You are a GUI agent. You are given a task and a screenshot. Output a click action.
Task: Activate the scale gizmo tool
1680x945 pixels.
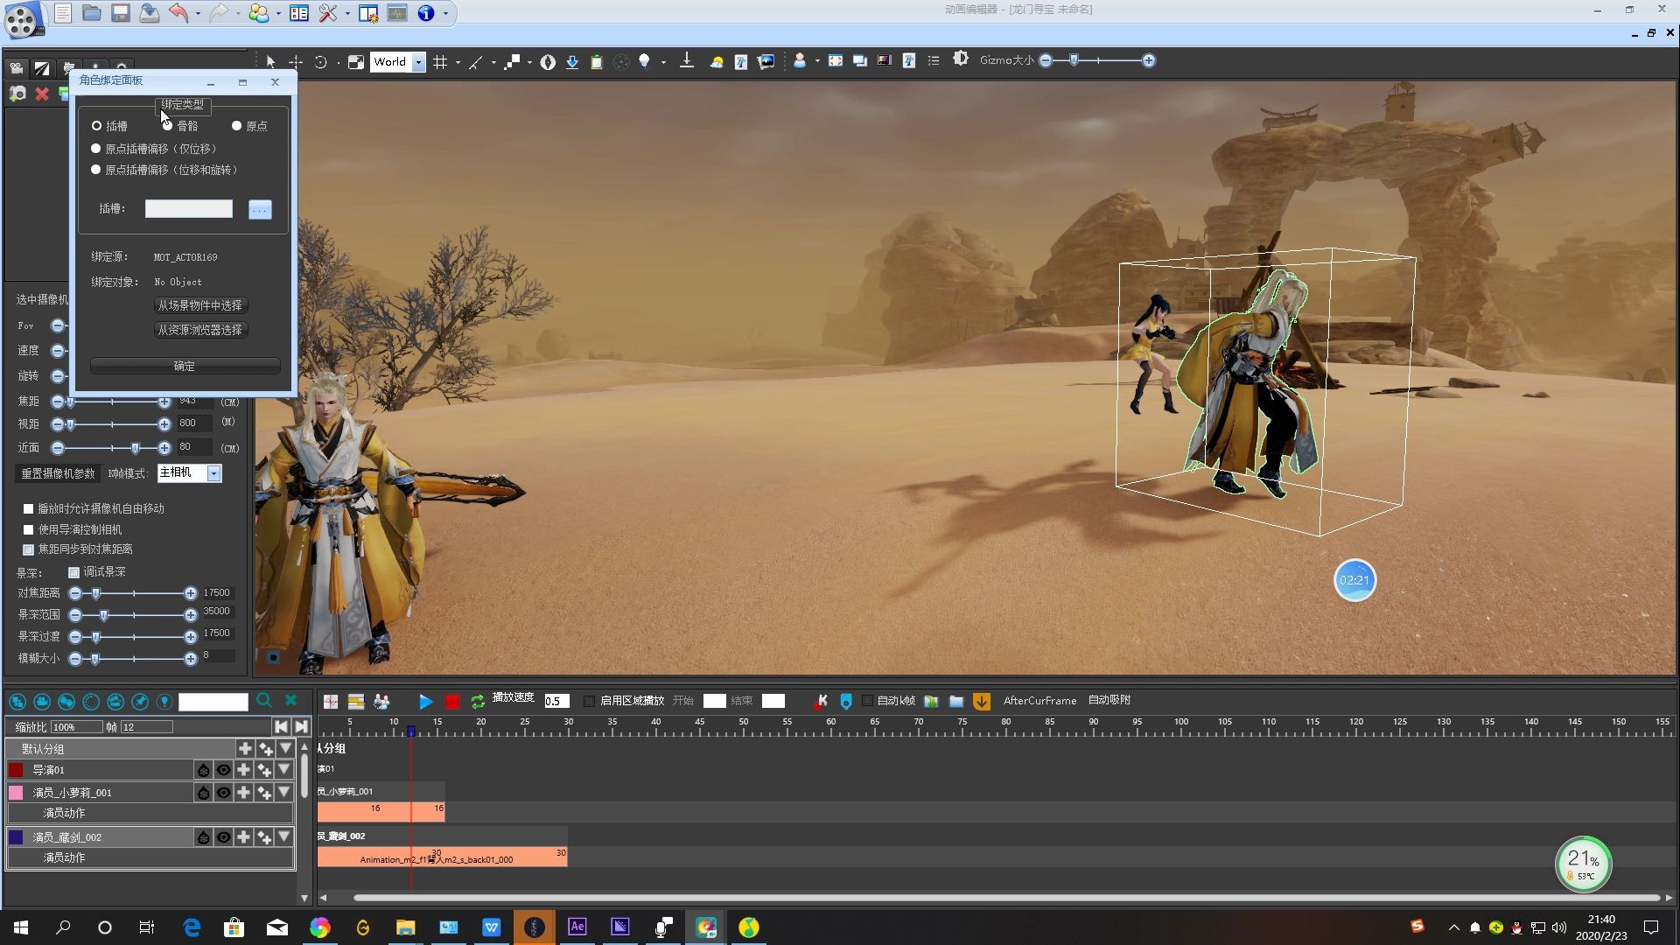355,61
